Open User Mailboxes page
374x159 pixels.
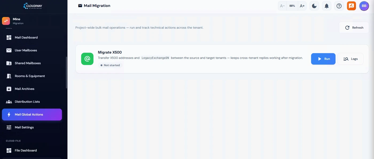[x=32, y=50]
